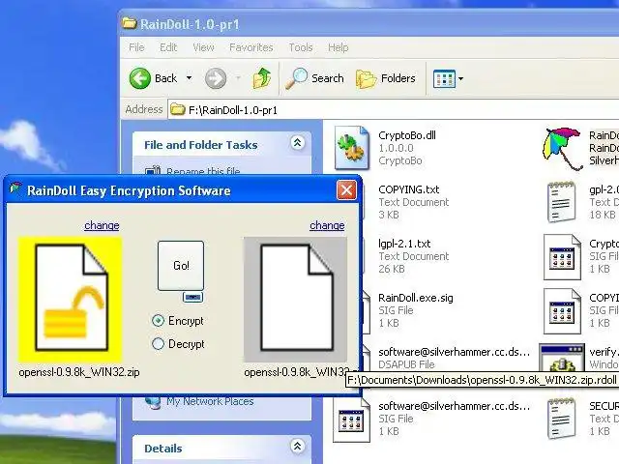Click the Go! button in RainDoll
This screenshot has width=619, height=464.
pos(181,266)
